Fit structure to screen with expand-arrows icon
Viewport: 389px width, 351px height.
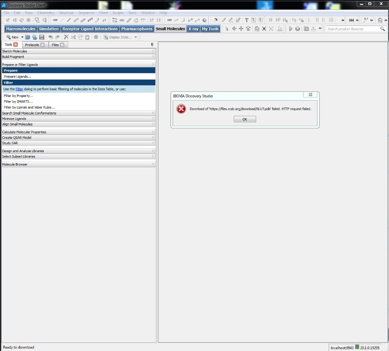point(264,29)
